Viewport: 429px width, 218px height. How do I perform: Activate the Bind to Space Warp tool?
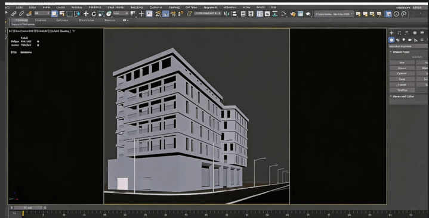29,14
